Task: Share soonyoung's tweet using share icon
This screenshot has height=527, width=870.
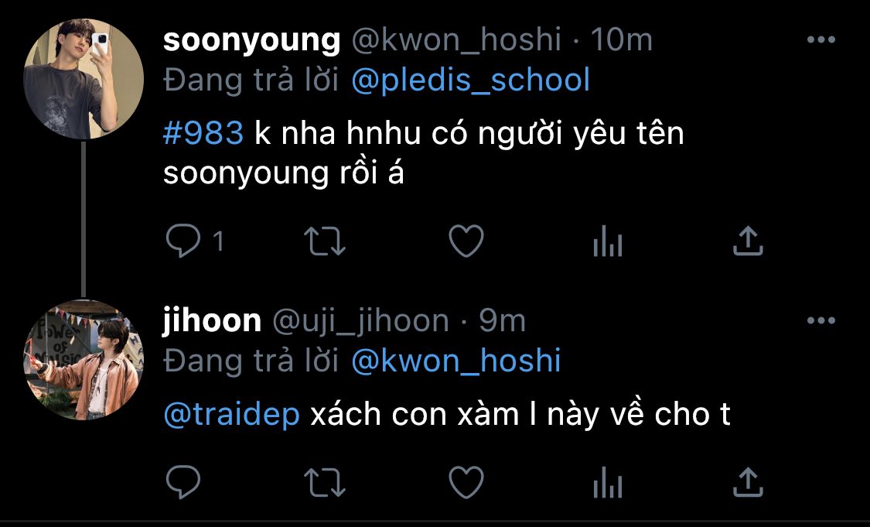Action: pyautogui.click(x=748, y=241)
